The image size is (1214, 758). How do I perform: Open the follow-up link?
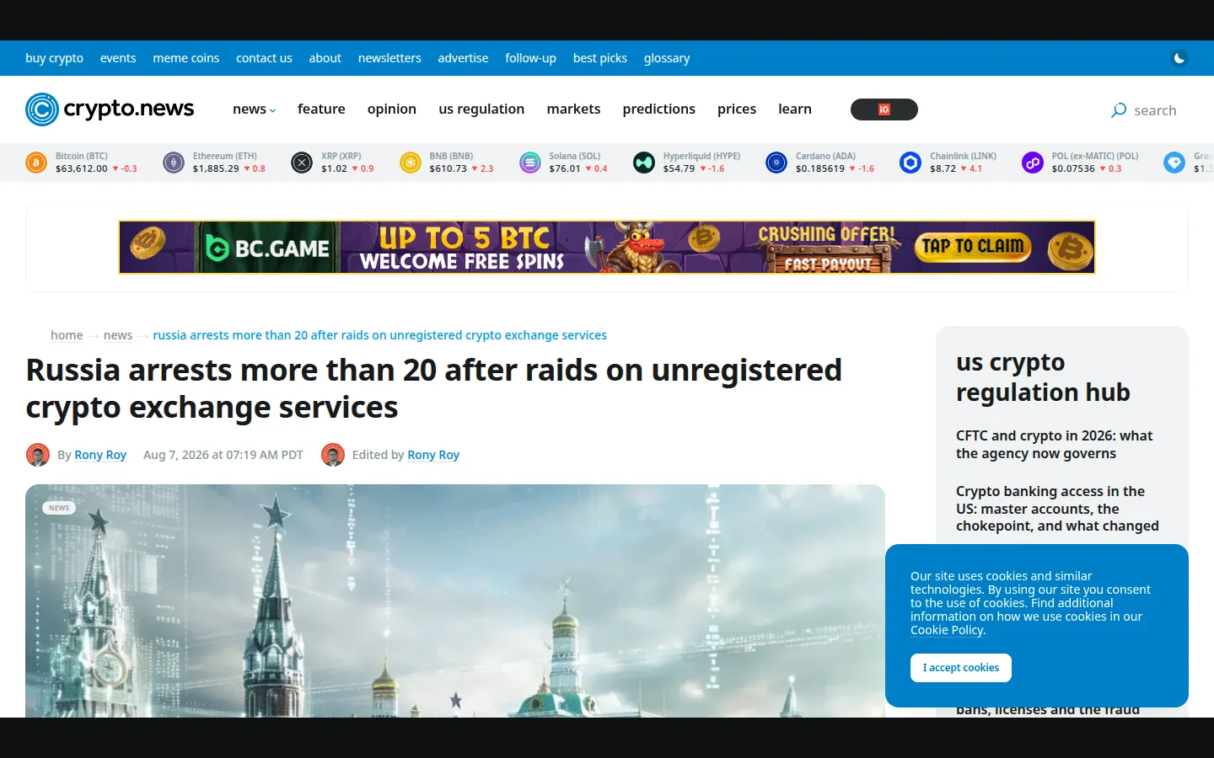point(531,58)
